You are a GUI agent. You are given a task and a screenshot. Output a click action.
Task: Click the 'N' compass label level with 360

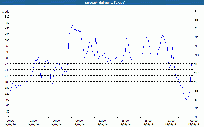tap(196, 46)
